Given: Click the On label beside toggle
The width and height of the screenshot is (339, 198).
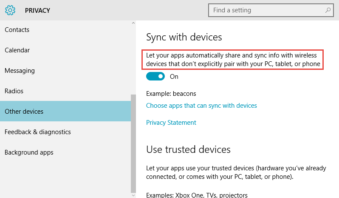Looking at the screenshot, I should (174, 77).
